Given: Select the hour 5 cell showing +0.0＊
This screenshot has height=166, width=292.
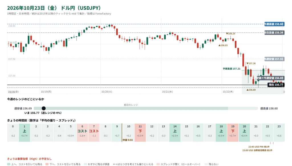Looking at the screenshot, I should [71, 132].
